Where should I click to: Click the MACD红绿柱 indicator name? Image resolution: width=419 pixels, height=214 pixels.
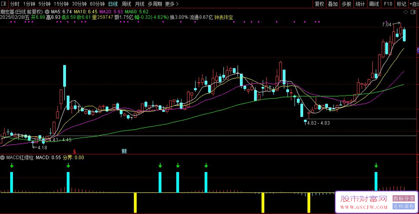click(x=20, y=158)
